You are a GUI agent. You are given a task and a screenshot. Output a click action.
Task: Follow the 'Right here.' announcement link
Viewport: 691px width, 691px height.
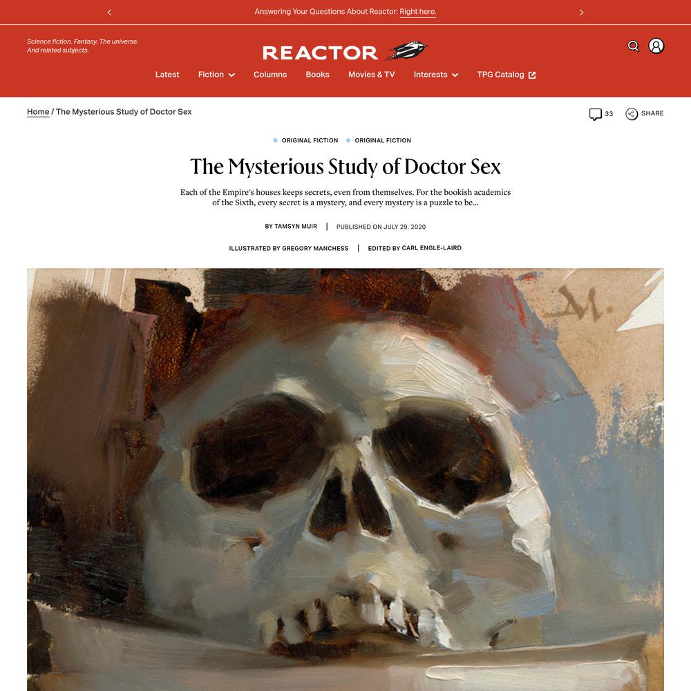pos(418,12)
